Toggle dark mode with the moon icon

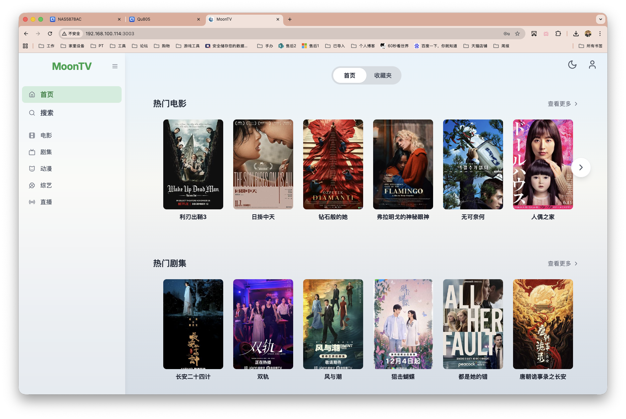572,65
